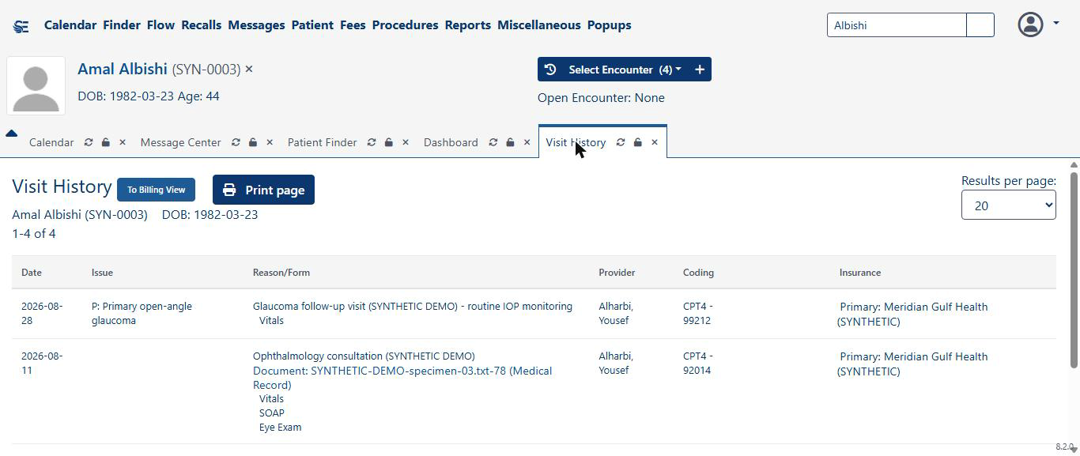Click the To Billing View button
1080x456 pixels.
point(157,190)
